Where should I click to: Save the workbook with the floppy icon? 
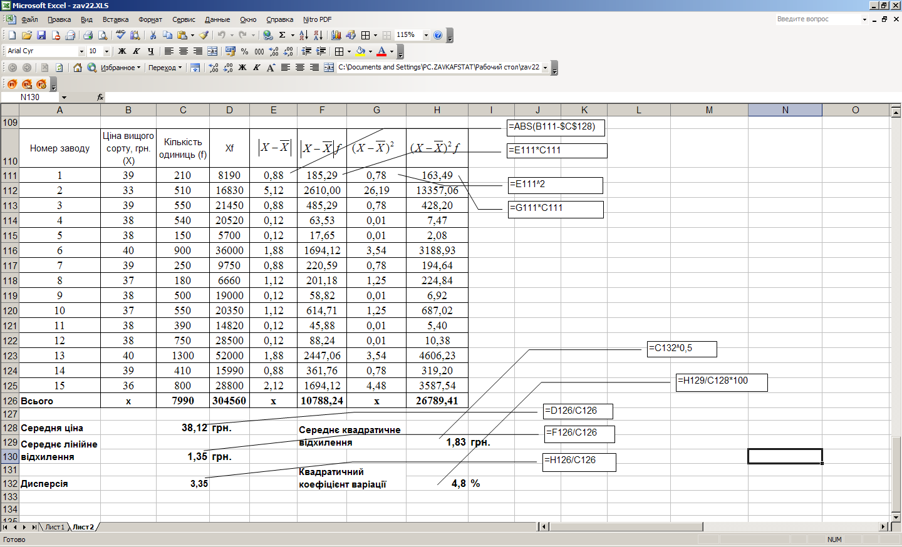coord(41,35)
